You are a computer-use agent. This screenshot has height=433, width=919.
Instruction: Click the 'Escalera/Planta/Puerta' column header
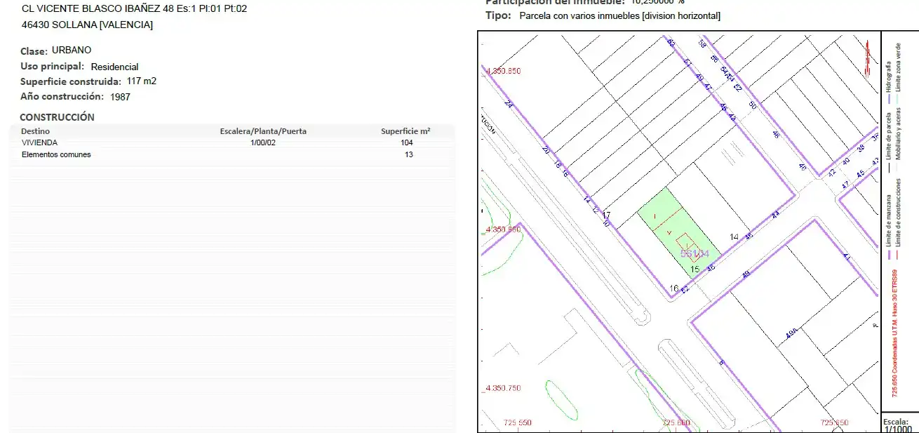point(263,131)
